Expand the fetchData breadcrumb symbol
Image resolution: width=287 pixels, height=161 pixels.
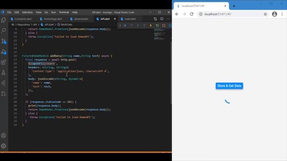click(x=65, y=25)
